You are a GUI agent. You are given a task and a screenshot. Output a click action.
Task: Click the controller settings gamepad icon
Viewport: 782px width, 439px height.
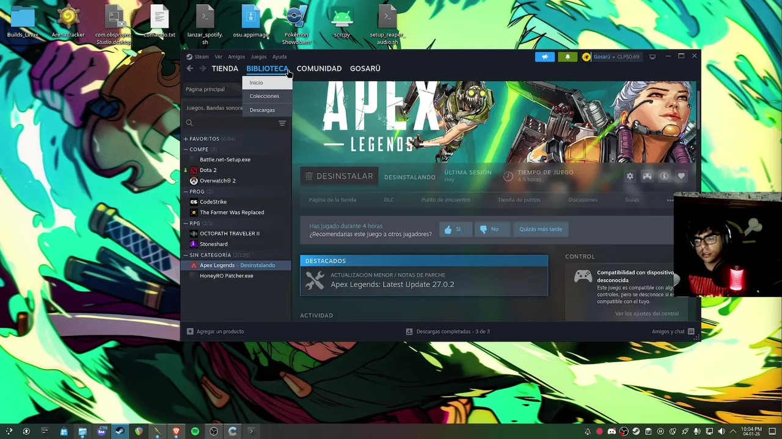coord(647,176)
